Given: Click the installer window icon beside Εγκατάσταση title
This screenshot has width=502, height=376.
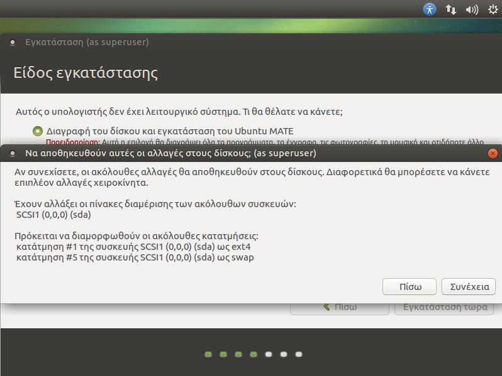Looking at the screenshot, I should [x=13, y=43].
